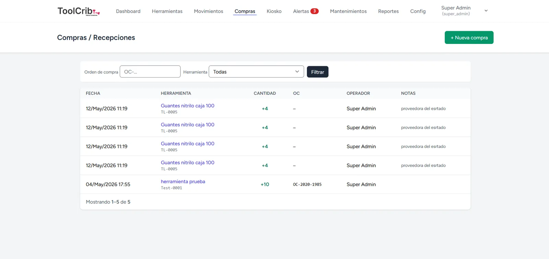Click the CANTIDAD column header
The width and height of the screenshot is (549, 259).
click(x=265, y=93)
